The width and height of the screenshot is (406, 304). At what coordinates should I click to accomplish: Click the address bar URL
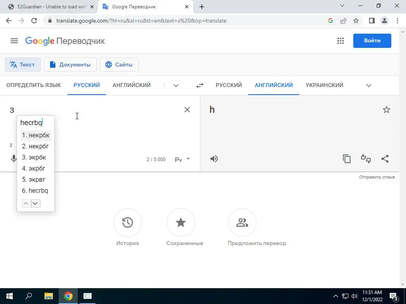point(142,21)
